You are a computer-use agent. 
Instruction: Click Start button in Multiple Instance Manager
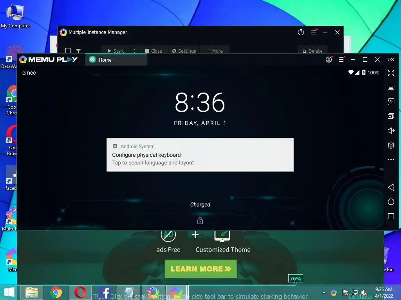(x=116, y=51)
